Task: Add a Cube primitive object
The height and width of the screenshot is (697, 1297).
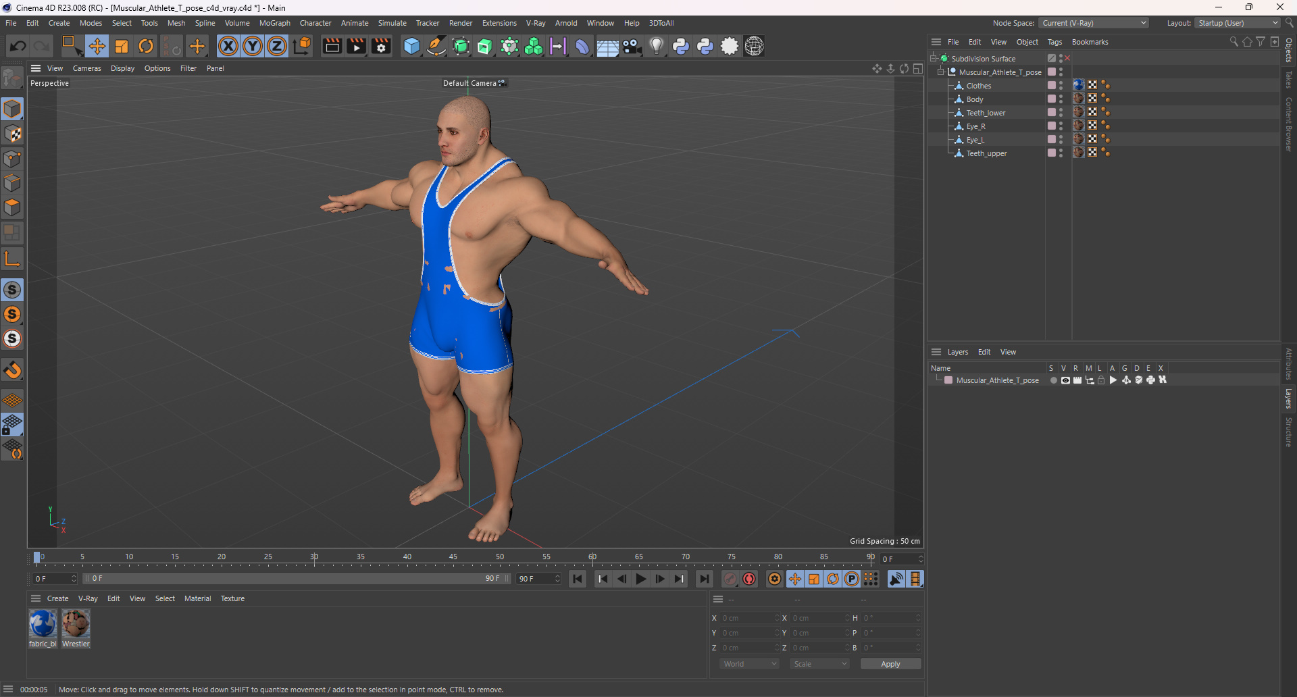Action: (x=411, y=46)
